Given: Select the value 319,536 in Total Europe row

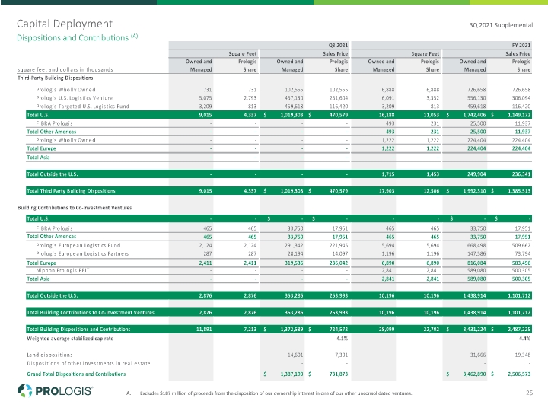Looking at the screenshot, I should pyautogui.click(x=294, y=263).
